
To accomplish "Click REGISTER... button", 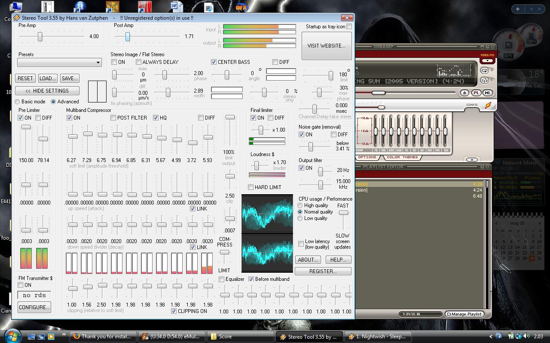I will [323, 271].
